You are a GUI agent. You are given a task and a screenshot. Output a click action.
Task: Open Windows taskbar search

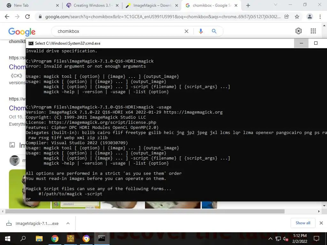pyautogui.click(x=23, y=239)
